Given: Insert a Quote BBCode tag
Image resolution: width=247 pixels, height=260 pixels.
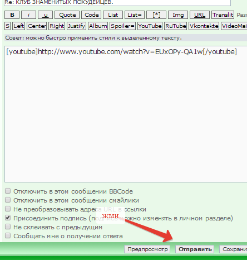Looking at the screenshot, I should pyautogui.click(x=67, y=15).
